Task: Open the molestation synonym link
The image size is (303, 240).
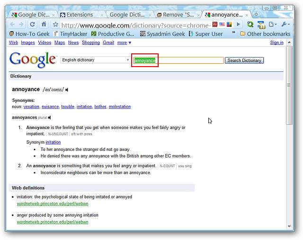Action: click(x=120, y=107)
